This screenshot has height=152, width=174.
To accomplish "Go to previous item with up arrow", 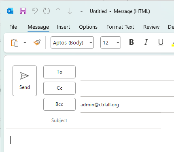I will [x=58, y=11].
